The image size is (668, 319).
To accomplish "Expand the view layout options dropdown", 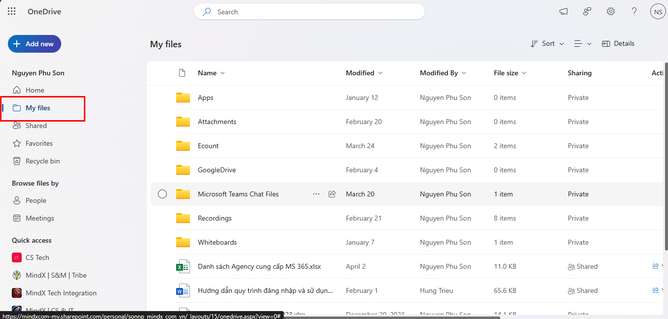I will click(583, 43).
